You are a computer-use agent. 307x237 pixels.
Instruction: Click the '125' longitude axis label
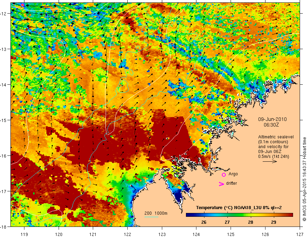point(231,234)
